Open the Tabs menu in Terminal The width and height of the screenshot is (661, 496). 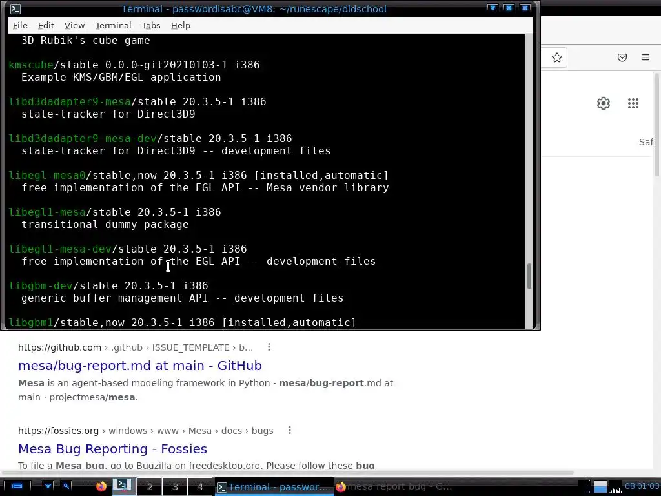tap(151, 25)
